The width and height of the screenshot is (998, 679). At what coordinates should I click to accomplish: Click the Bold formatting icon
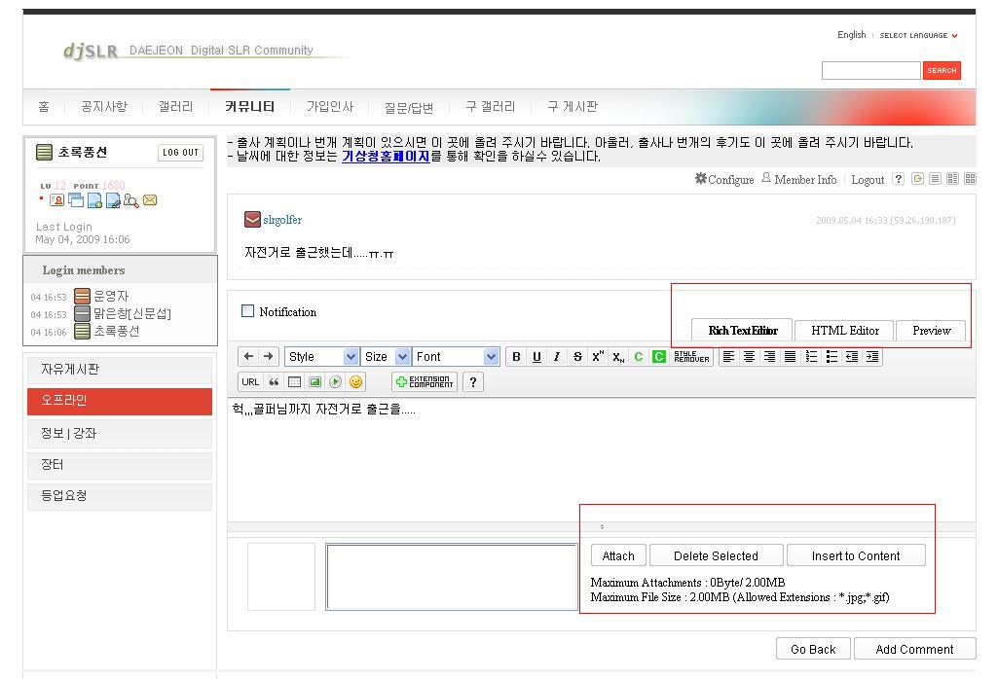[516, 357]
